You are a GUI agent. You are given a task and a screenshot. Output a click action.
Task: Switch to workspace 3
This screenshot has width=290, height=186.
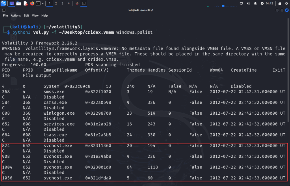click(x=62, y=3)
